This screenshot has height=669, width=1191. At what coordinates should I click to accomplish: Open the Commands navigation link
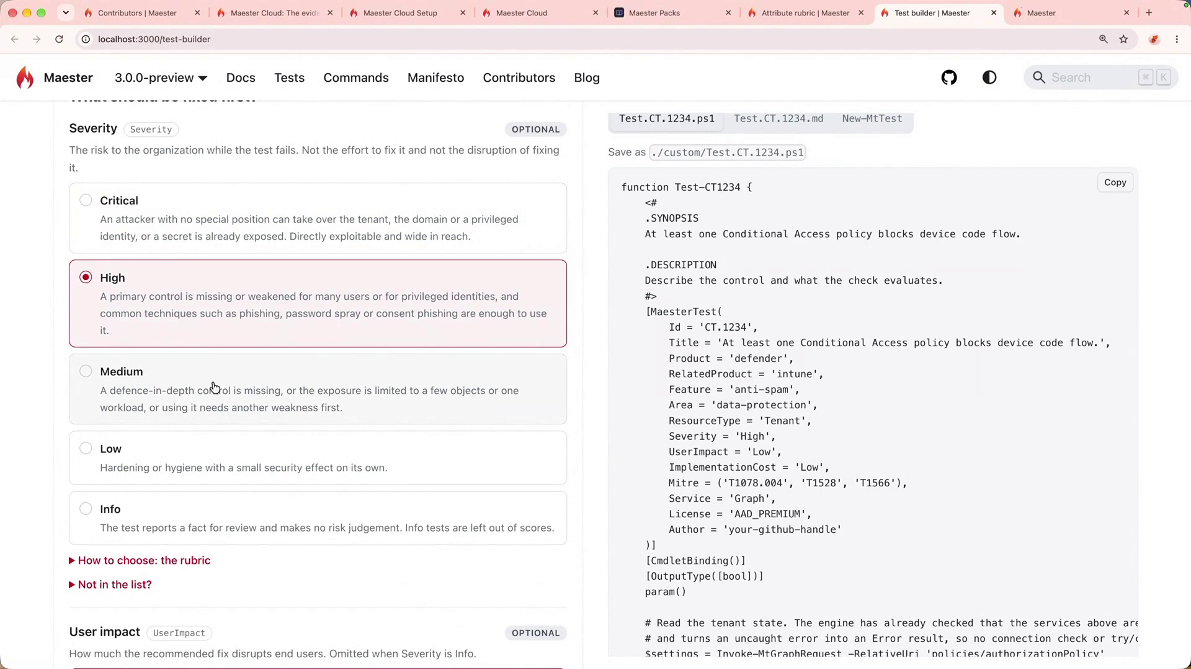[x=356, y=78]
